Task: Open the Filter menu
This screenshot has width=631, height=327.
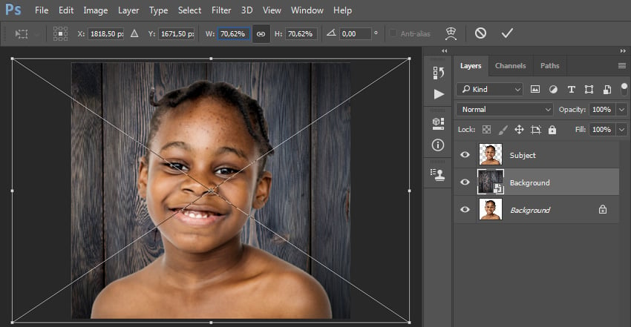Action: coord(221,10)
